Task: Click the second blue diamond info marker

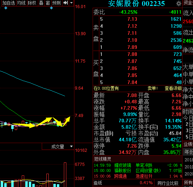Action: pyautogui.click(x=52, y=8)
